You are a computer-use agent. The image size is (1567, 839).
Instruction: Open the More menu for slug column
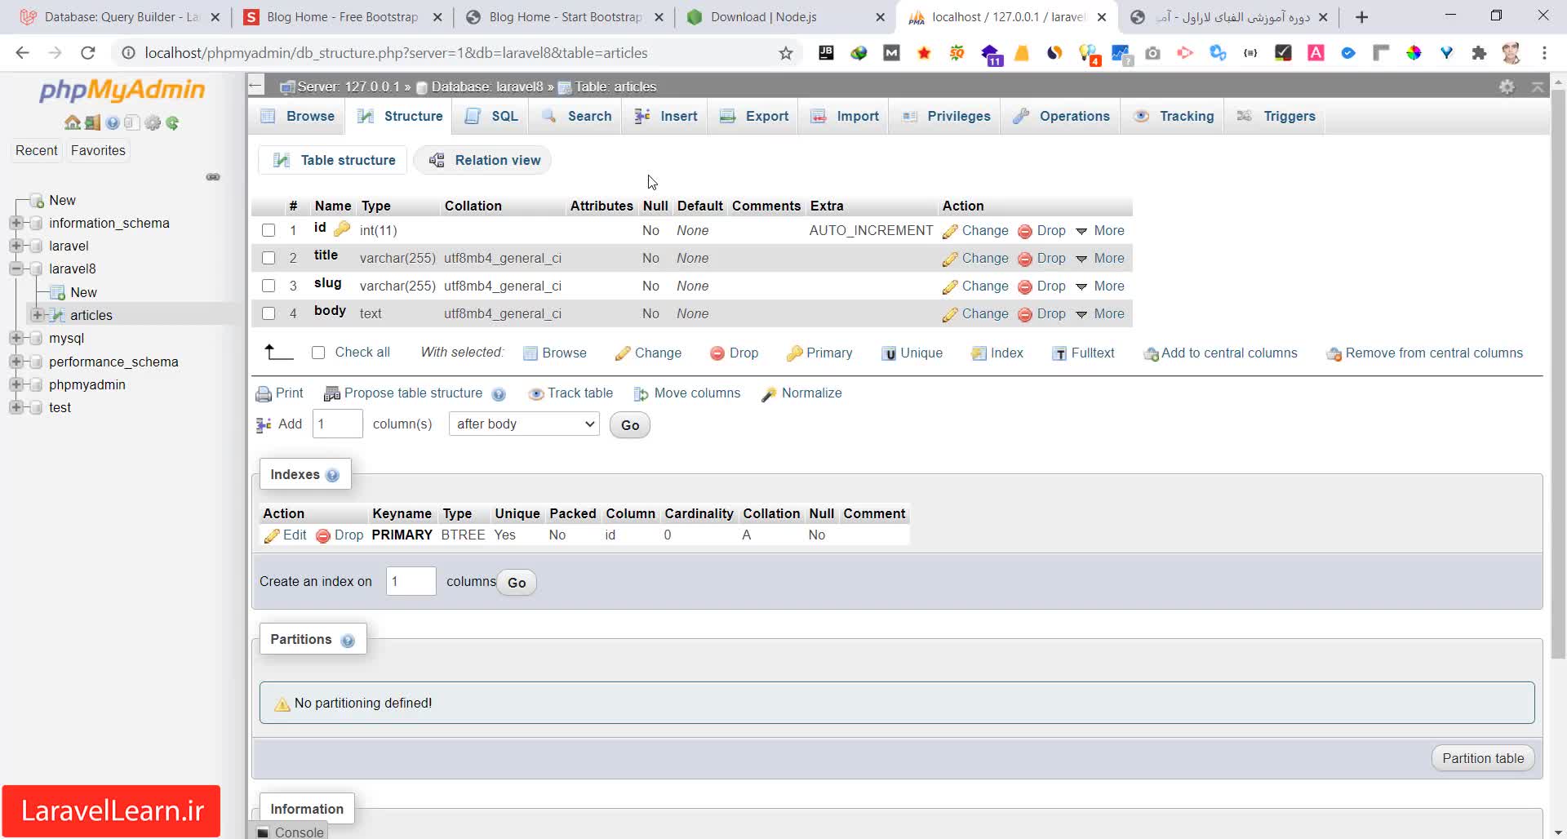pyautogui.click(x=1100, y=286)
